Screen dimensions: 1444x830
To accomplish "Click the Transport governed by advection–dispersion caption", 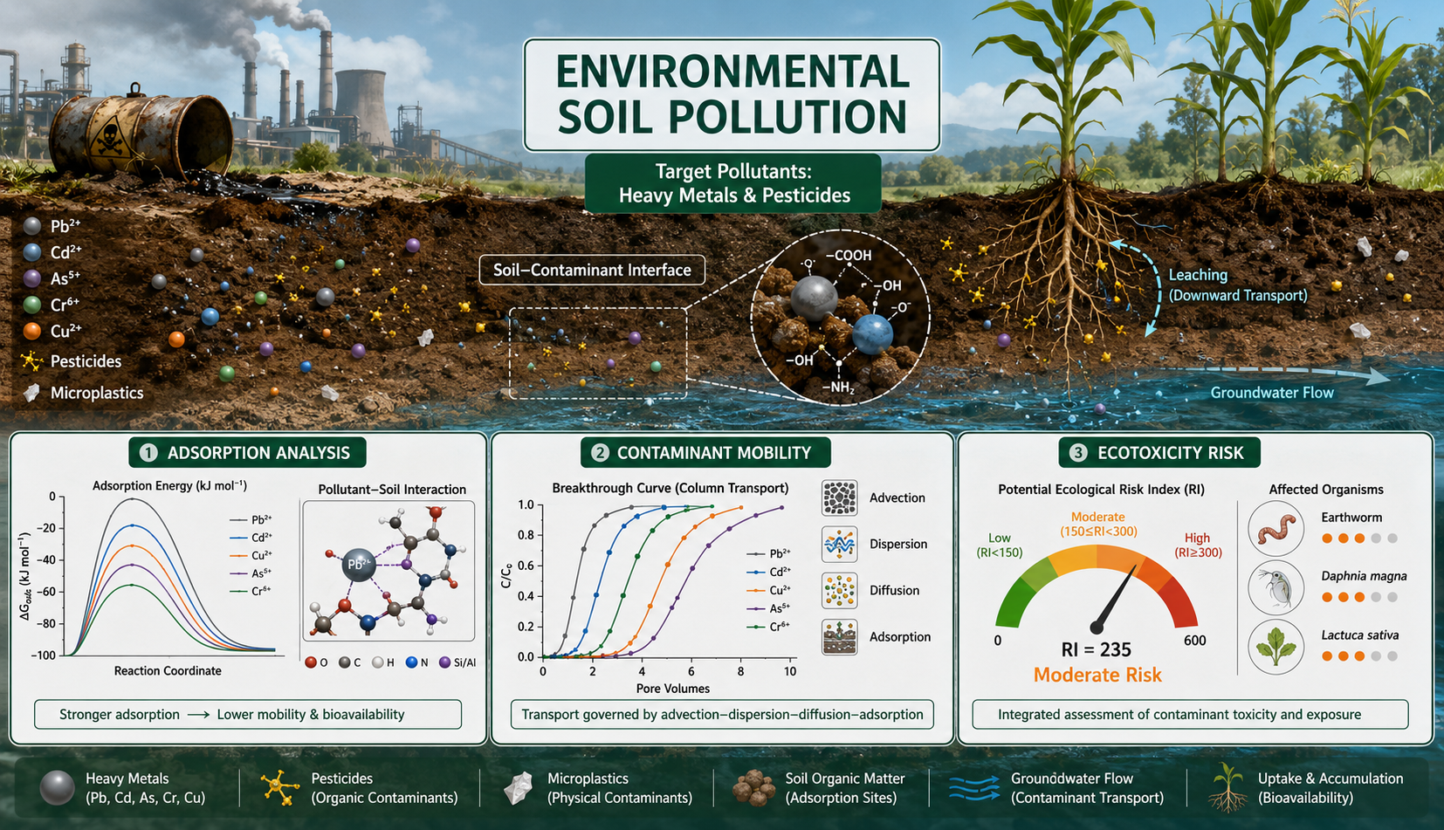I will tap(722, 714).
